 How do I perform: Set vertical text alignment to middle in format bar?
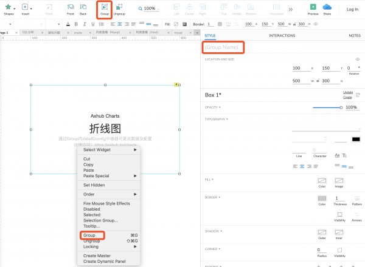149,24
